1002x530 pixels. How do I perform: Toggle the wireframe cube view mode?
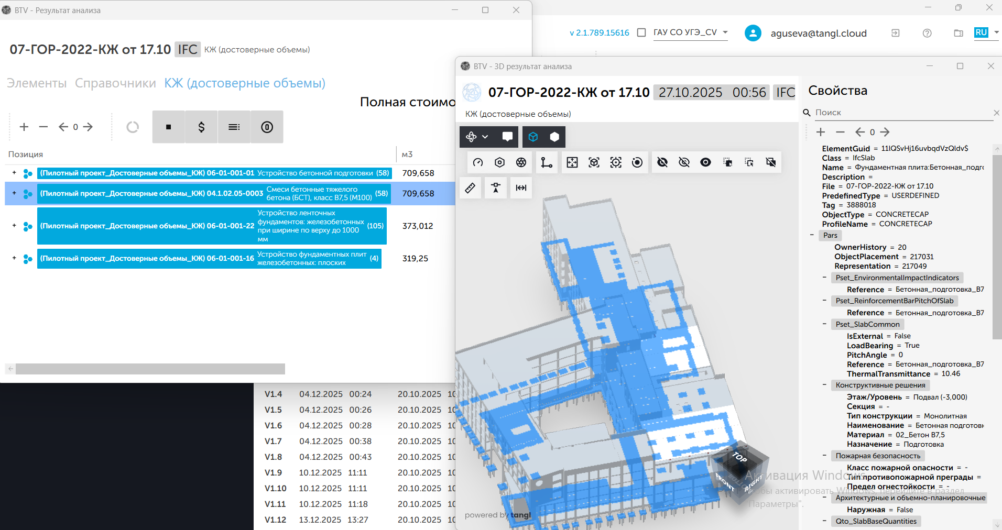pyautogui.click(x=533, y=137)
